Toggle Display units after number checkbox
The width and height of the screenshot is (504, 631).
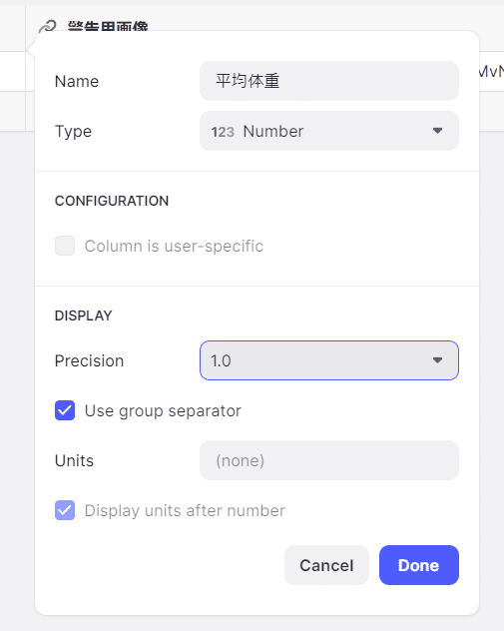65,510
